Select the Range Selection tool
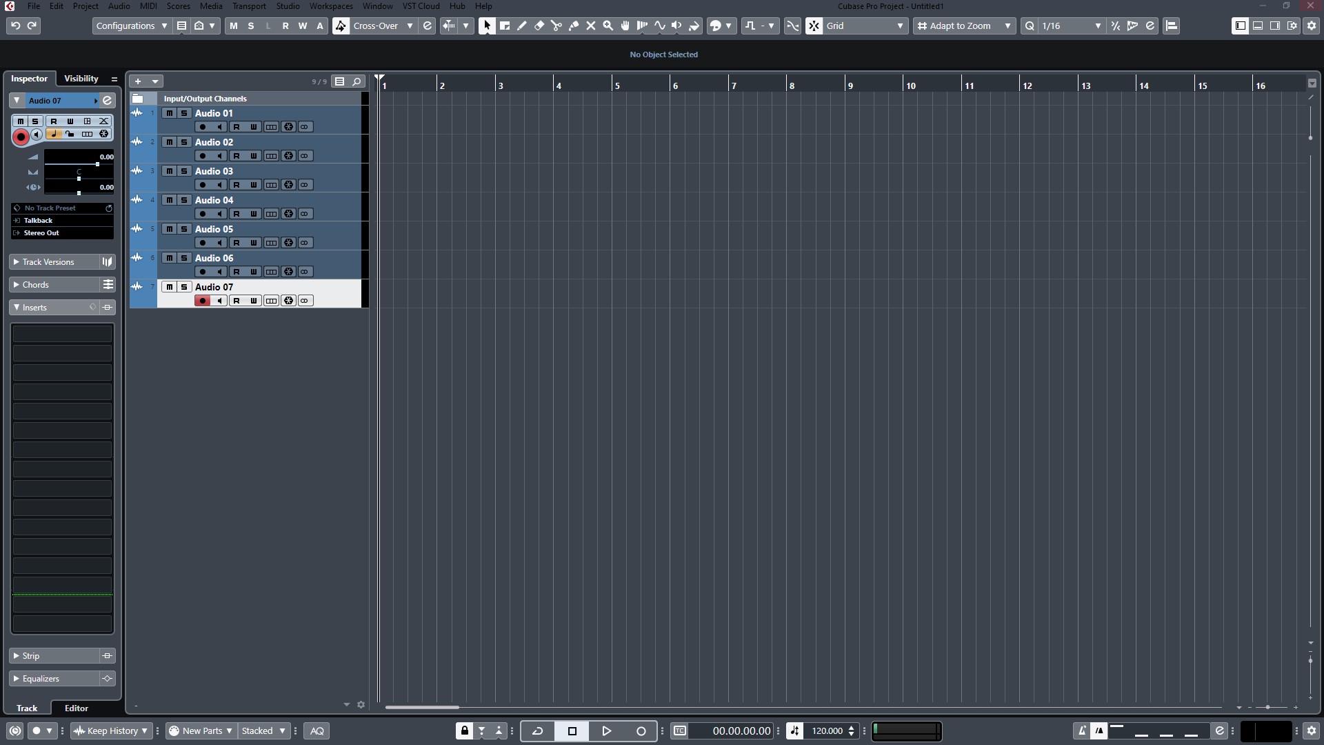 coord(505,26)
